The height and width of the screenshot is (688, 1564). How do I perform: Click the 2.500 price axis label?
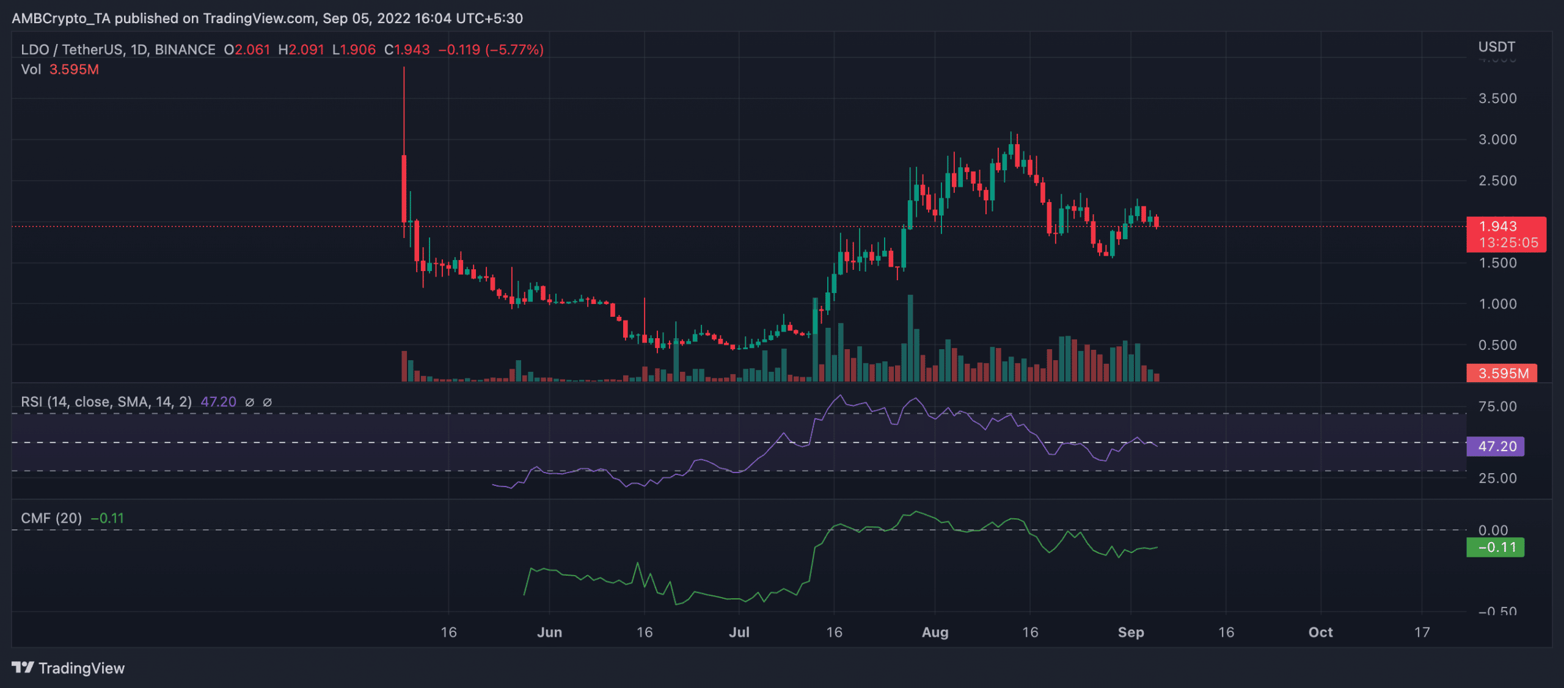[x=1497, y=181]
